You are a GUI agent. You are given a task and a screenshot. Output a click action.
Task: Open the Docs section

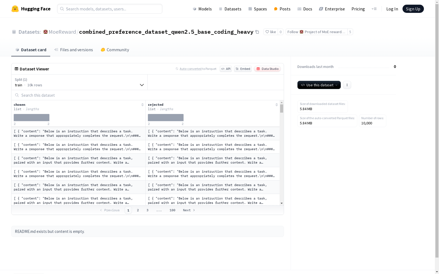tap(305, 9)
